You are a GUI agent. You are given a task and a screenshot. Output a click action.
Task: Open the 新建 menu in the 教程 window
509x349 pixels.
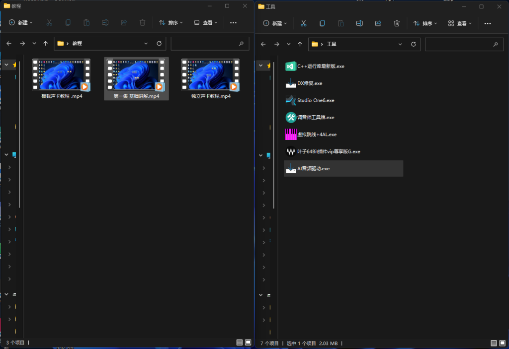[20, 22]
